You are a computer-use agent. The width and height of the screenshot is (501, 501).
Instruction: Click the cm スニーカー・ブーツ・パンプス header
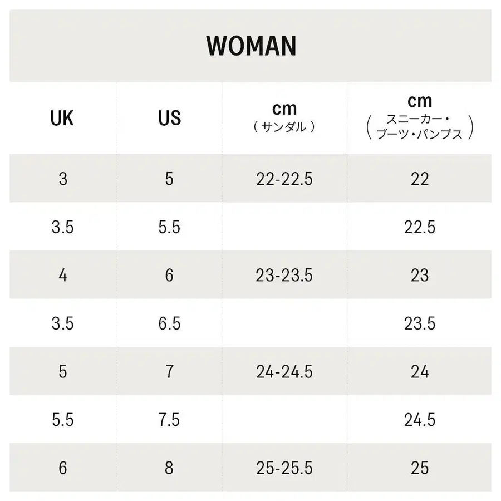coord(420,117)
